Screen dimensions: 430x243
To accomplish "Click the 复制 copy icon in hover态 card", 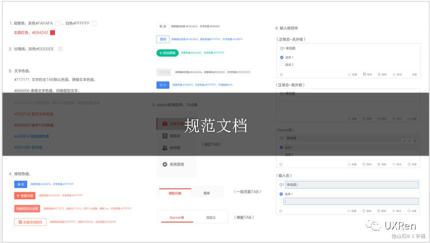I will pos(364,164).
